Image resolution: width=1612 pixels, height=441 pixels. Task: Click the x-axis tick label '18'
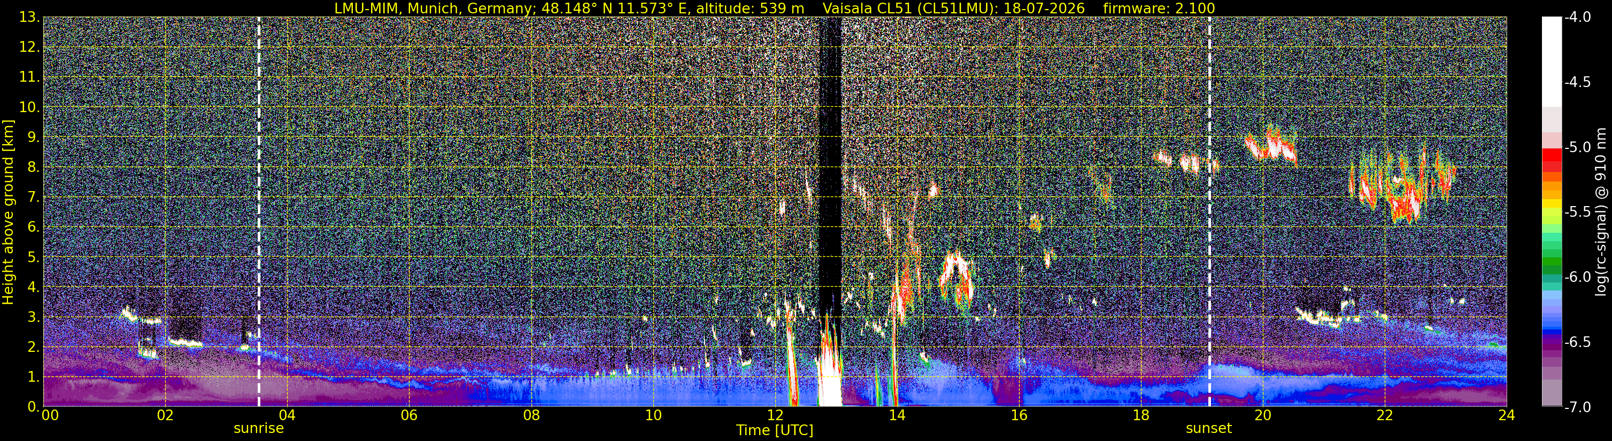(x=1141, y=415)
